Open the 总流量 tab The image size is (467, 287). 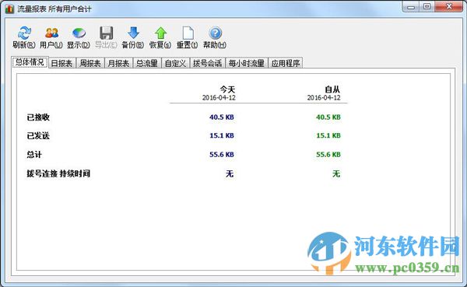coord(147,63)
